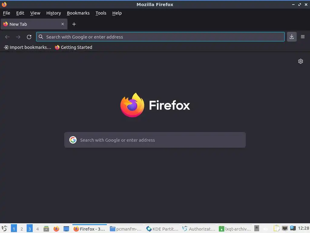The image size is (310, 233).
Task: Open the View menu
Action: [x=35, y=13]
